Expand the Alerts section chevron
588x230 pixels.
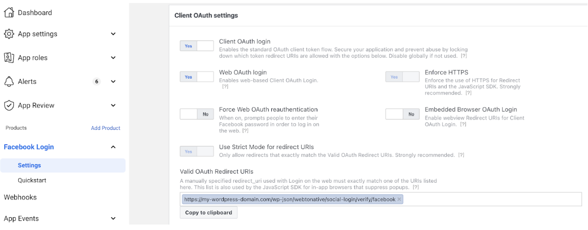(113, 81)
